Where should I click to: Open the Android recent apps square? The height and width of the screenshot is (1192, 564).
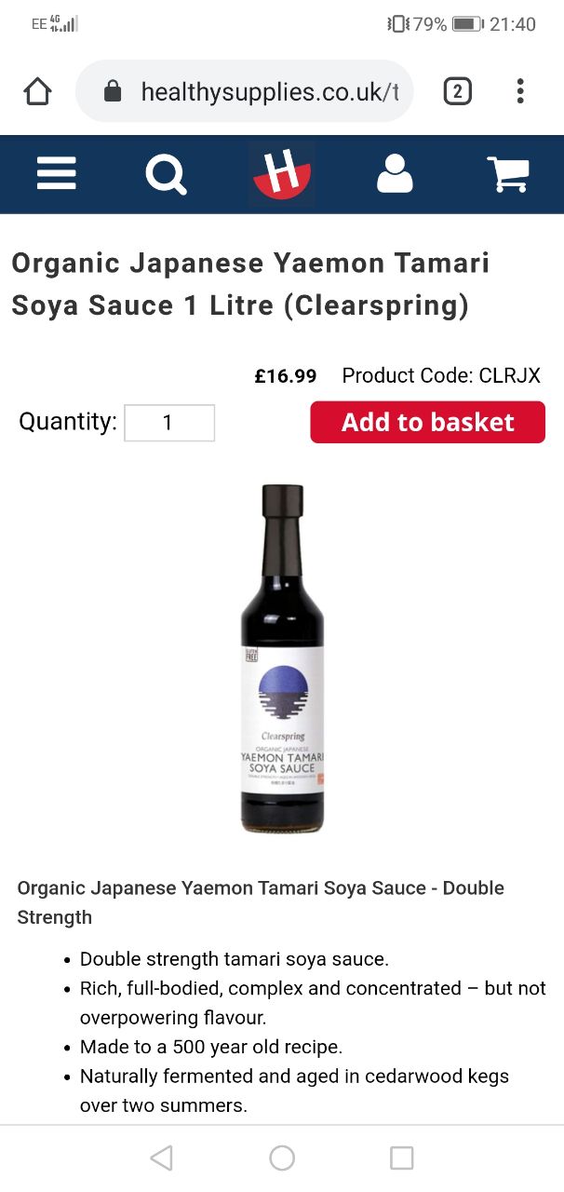pyautogui.click(x=401, y=1158)
